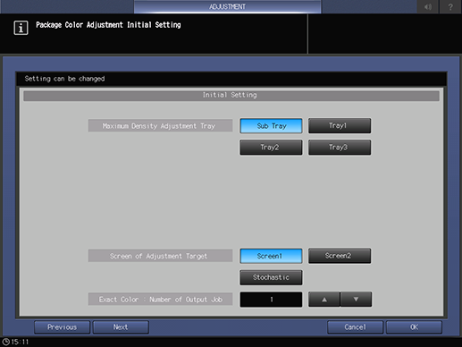462x347 pixels.
Task: Open the ADJUSTMENT tab
Action: point(227,6)
